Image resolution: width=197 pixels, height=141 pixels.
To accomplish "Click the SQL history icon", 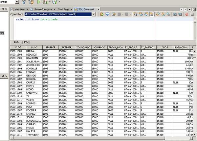I will pos(114,14).
